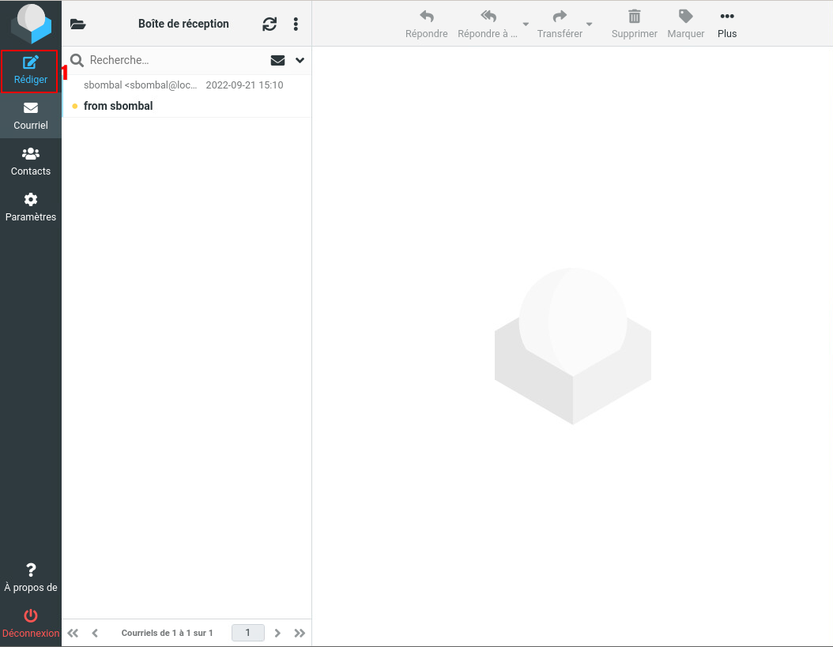833x647 pixels.
Task: Click the Répondre reply button
Action: click(426, 23)
